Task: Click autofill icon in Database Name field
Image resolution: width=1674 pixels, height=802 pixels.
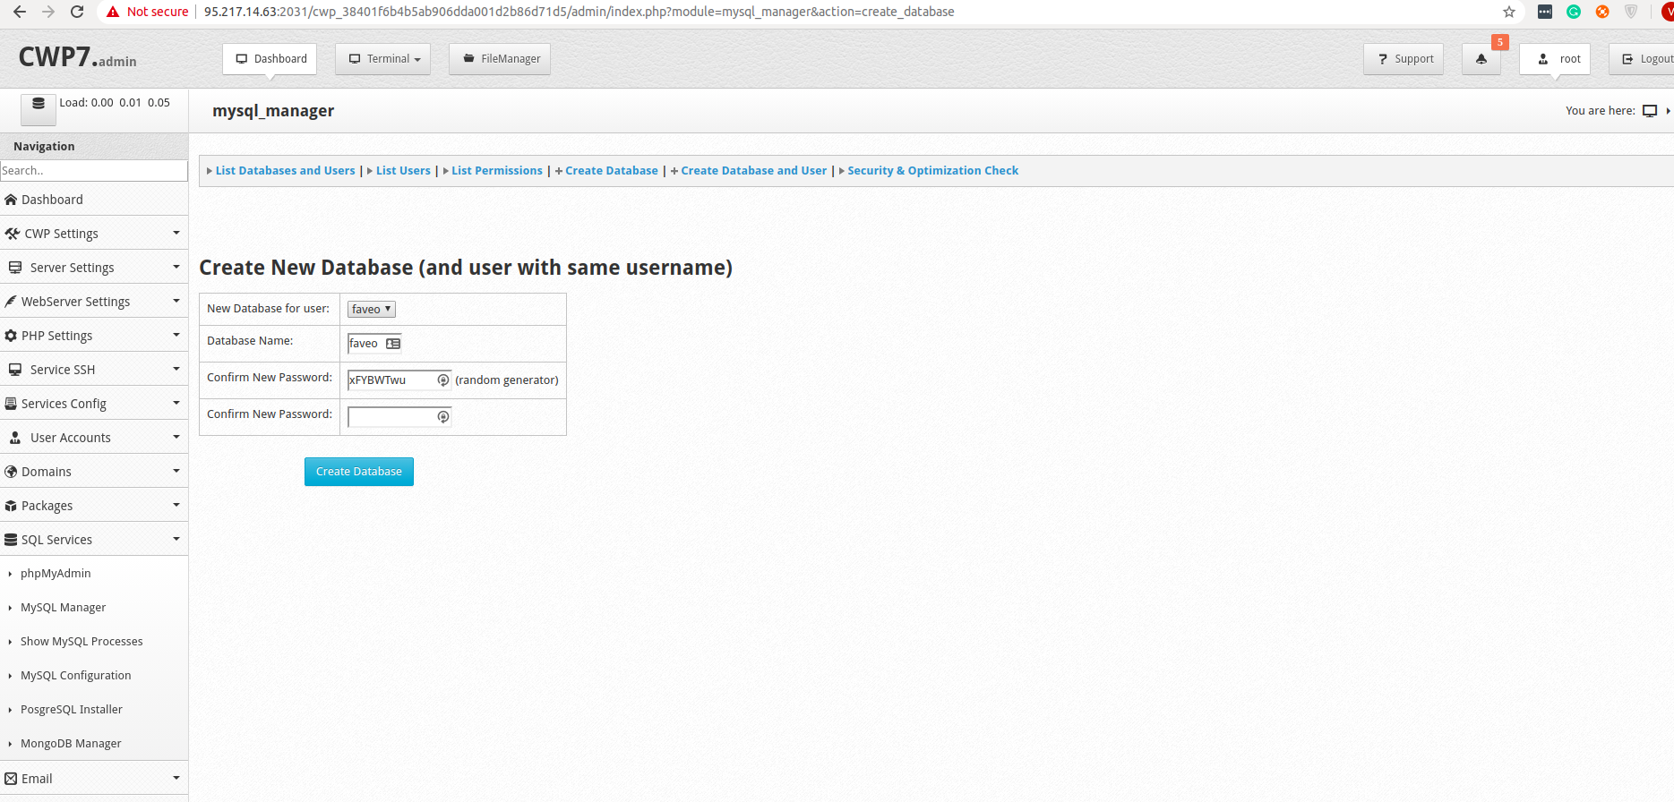Action: pos(393,344)
